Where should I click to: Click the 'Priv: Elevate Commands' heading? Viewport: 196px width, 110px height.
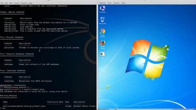coord(12,37)
